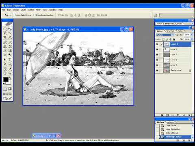This screenshot has height=146, width=195.
Task: Select the Blur tool
Action: [x=5, y=55]
